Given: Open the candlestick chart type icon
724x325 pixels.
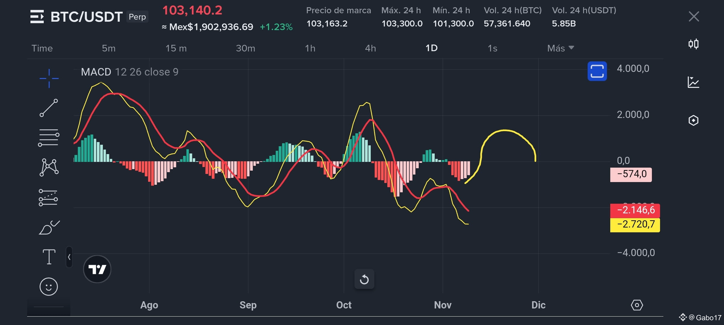Looking at the screenshot, I should [694, 44].
